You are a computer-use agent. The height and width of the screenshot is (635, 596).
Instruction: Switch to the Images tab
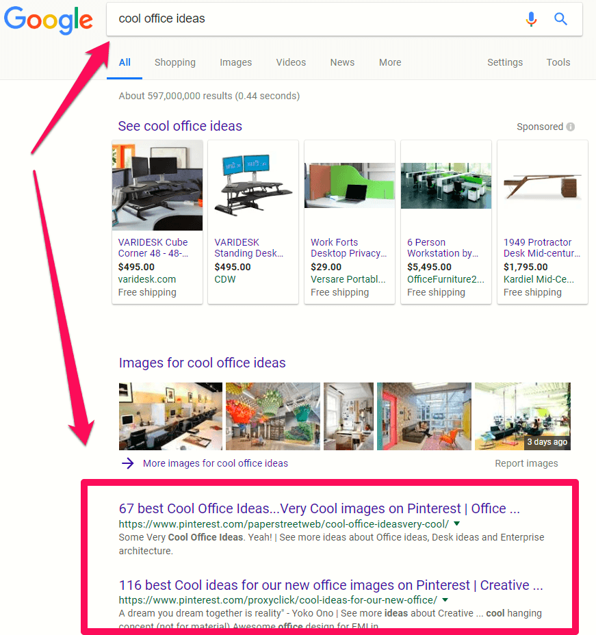[x=235, y=62]
